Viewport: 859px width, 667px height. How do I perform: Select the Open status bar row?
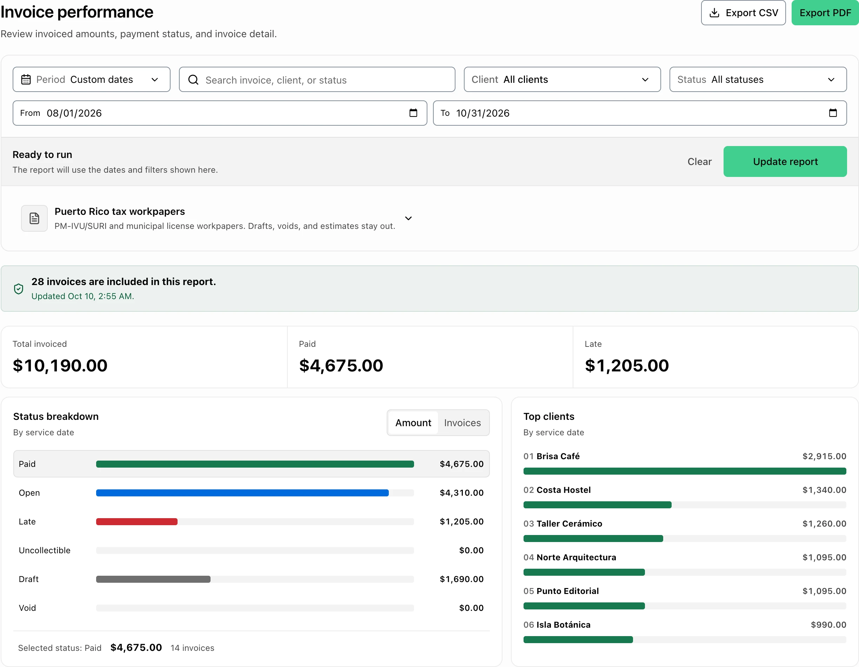pos(251,493)
